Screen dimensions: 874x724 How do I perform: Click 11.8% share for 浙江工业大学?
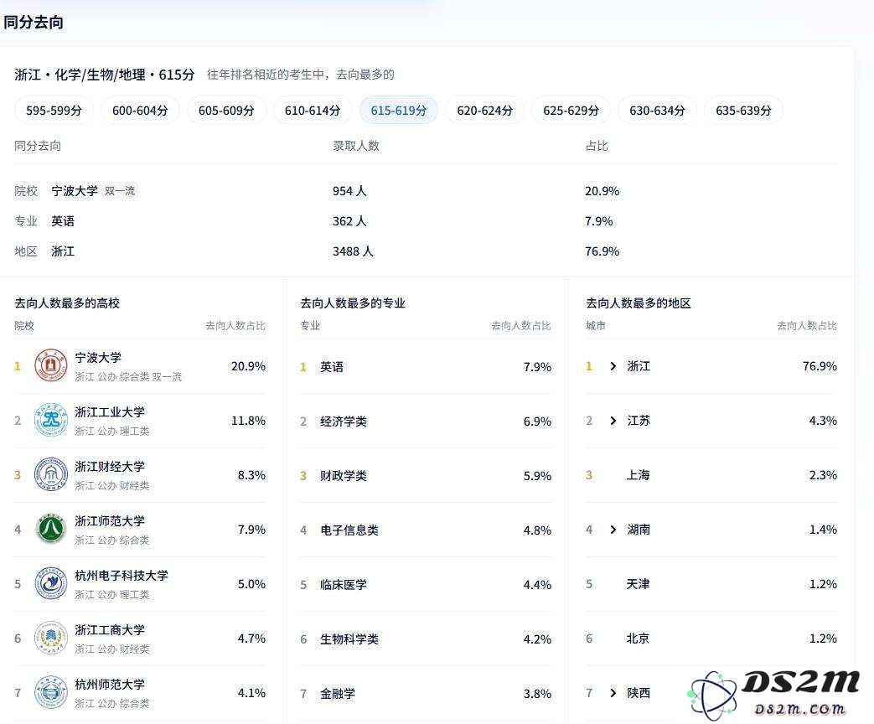click(249, 421)
